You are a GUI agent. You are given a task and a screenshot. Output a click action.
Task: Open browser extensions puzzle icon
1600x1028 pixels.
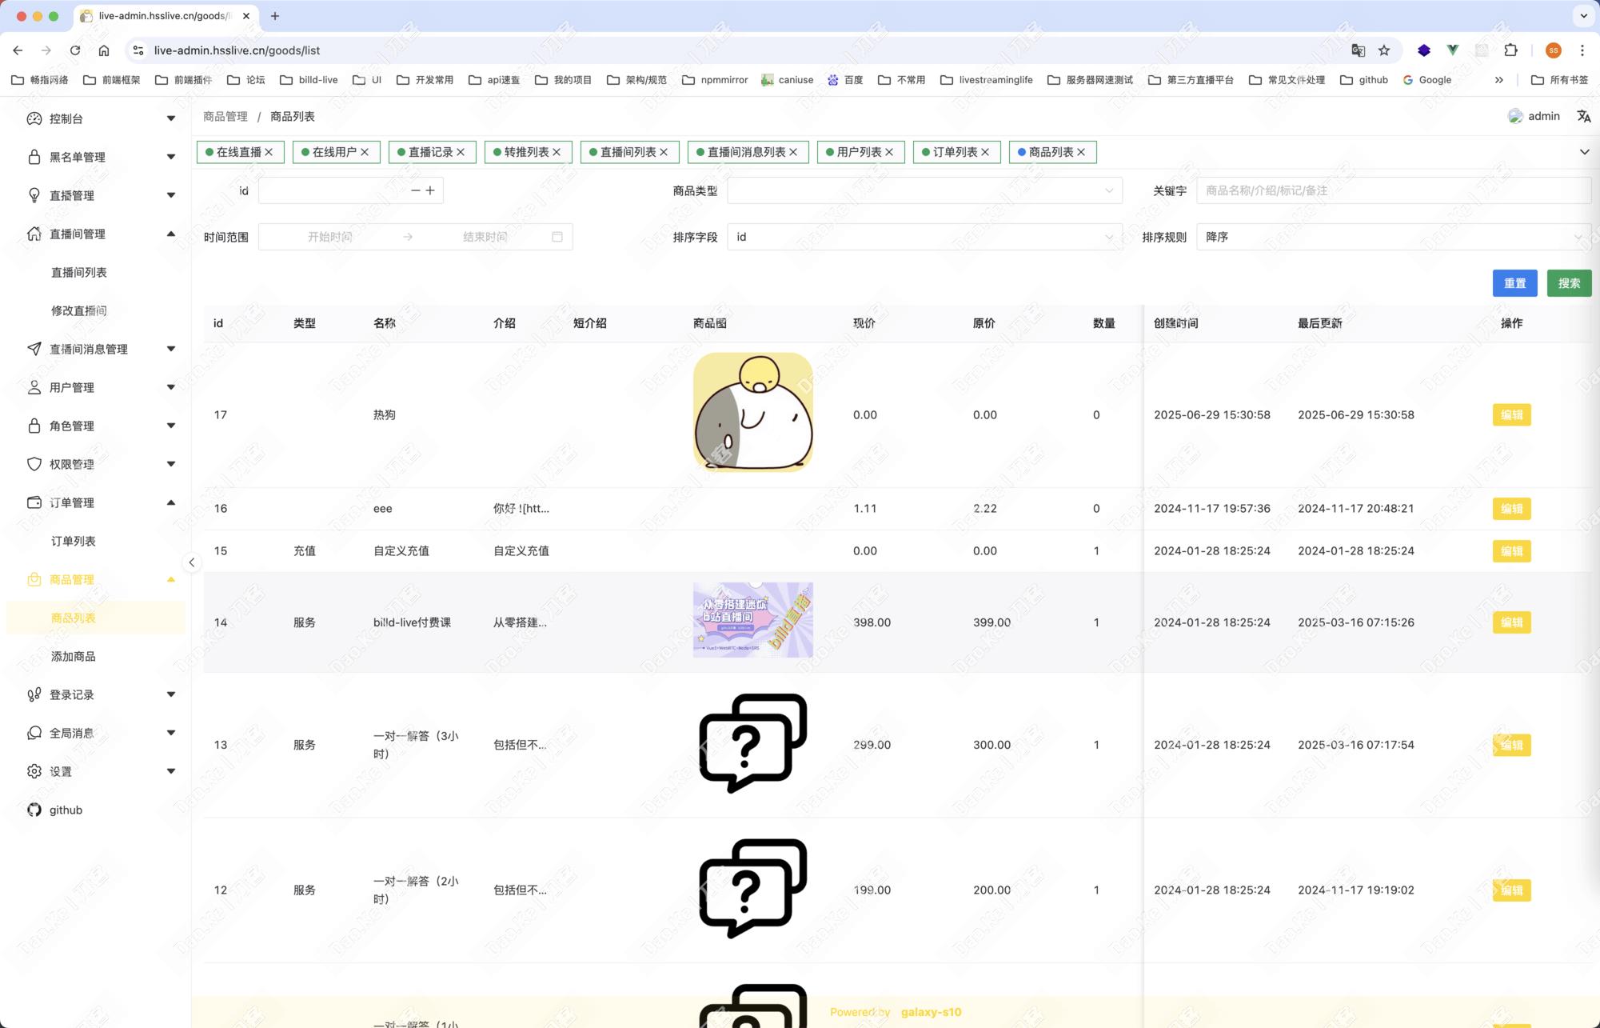[x=1510, y=50]
